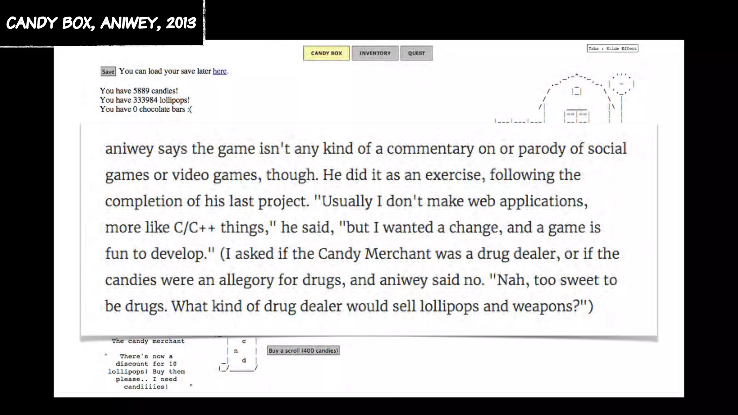The height and width of the screenshot is (415, 738).
Task: Switch to the Inventory tab
Action: pos(375,53)
